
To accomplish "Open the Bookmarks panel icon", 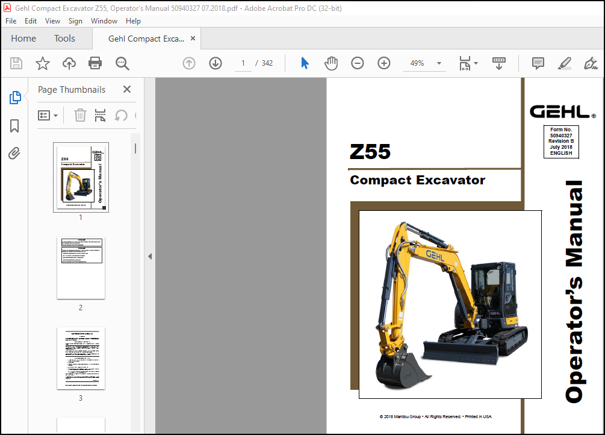I will (14, 125).
